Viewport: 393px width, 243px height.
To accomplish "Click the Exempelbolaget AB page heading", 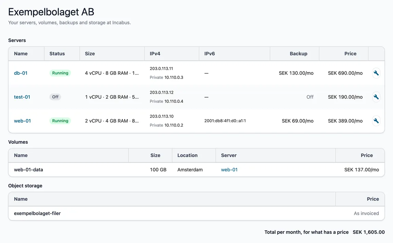I will click(51, 12).
